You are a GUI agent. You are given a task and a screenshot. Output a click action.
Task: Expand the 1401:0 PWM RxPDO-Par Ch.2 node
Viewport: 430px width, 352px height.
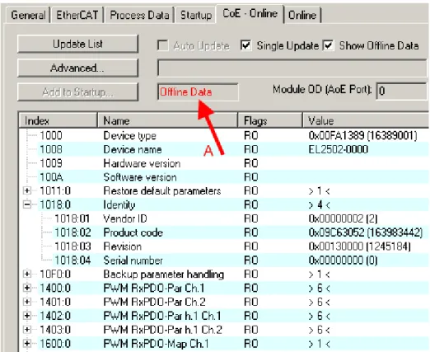pos(27,302)
